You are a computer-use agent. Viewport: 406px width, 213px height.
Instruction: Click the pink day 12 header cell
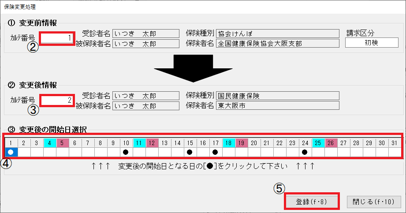[152, 143]
